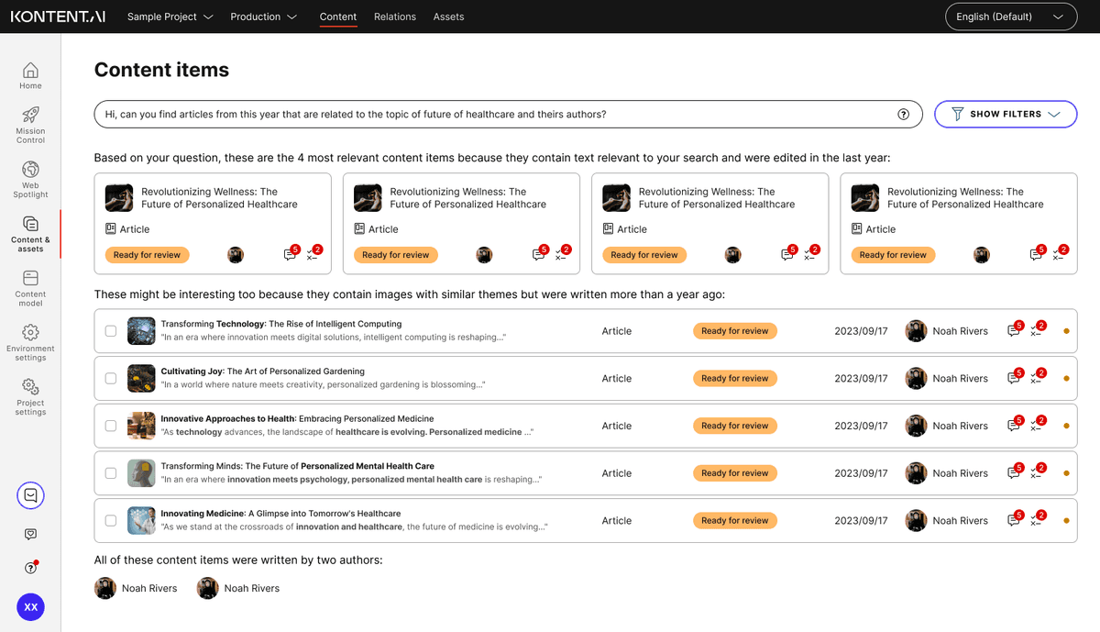Viewport: 1100px width, 632px height.
Task: Open the English (Default) language selector
Action: [1010, 17]
